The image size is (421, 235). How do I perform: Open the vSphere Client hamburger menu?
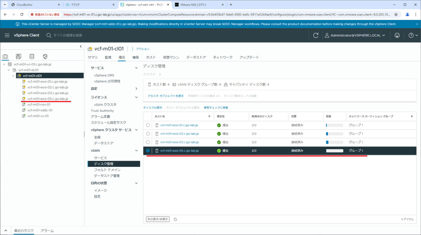coord(7,35)
